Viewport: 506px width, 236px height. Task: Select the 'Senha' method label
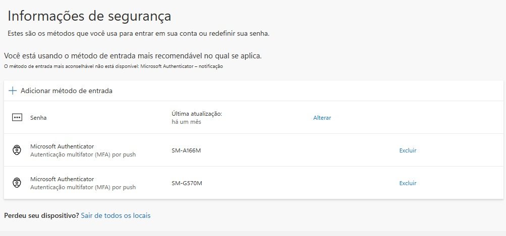click(38, 118)
